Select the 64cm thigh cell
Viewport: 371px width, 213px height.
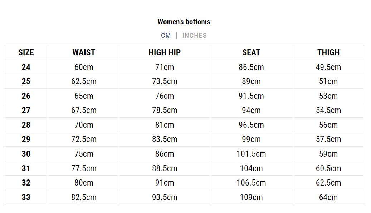(328, 197)
